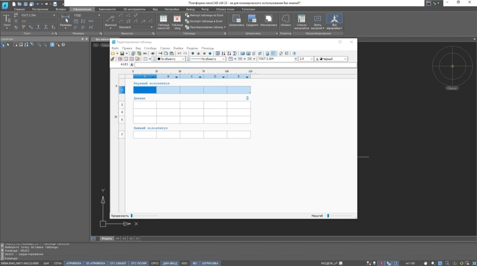This screenshot has height=266, width=477.
Task: Toggle ОРТО mode in status bar
Action: [x=155, y=263]
